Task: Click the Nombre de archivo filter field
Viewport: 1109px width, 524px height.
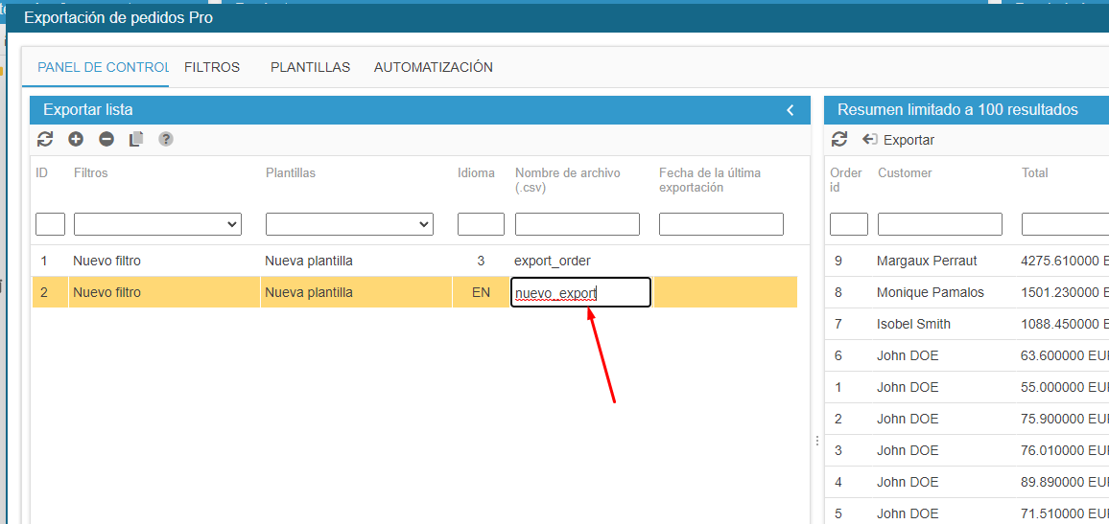Action: click(x=577, y=224)
